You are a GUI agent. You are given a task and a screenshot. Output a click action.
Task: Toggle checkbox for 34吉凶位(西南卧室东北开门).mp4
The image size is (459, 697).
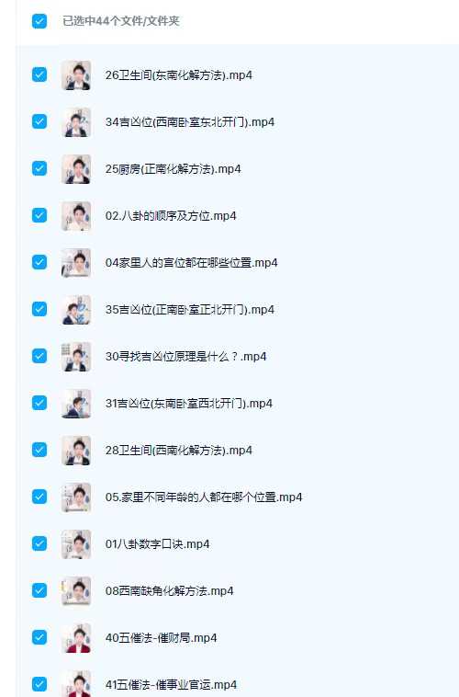click(39, 121)
